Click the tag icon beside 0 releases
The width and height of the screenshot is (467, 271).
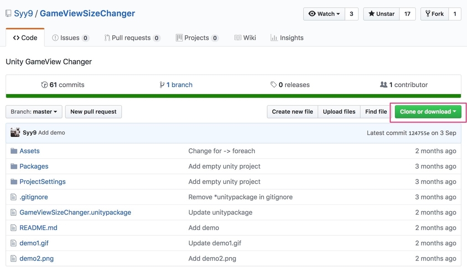(274, 84)
